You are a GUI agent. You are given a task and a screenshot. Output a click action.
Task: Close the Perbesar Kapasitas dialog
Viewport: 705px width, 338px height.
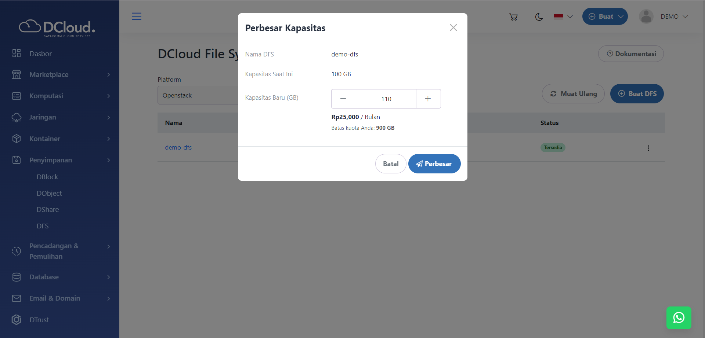click(x=453, y=28)
